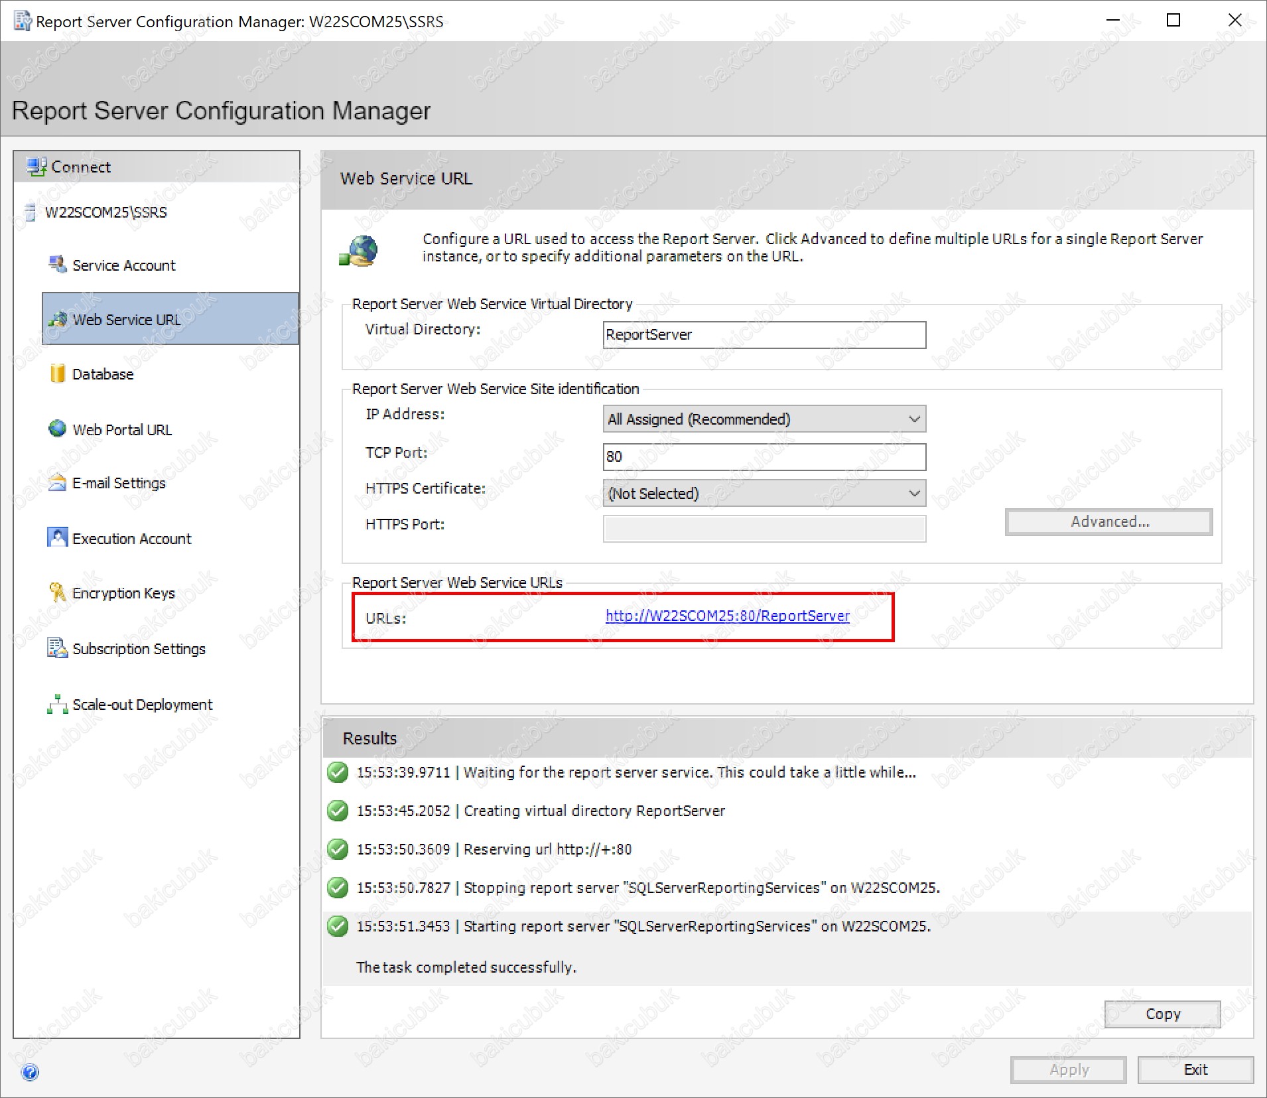The width and height of the screenshot is (1267, 1098).
Task: Select the W22SCOM25\SSRS server node
Action: [106, 212]
